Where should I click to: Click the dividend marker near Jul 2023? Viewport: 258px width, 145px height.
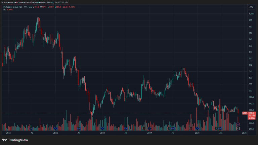[x=126, y=128]
